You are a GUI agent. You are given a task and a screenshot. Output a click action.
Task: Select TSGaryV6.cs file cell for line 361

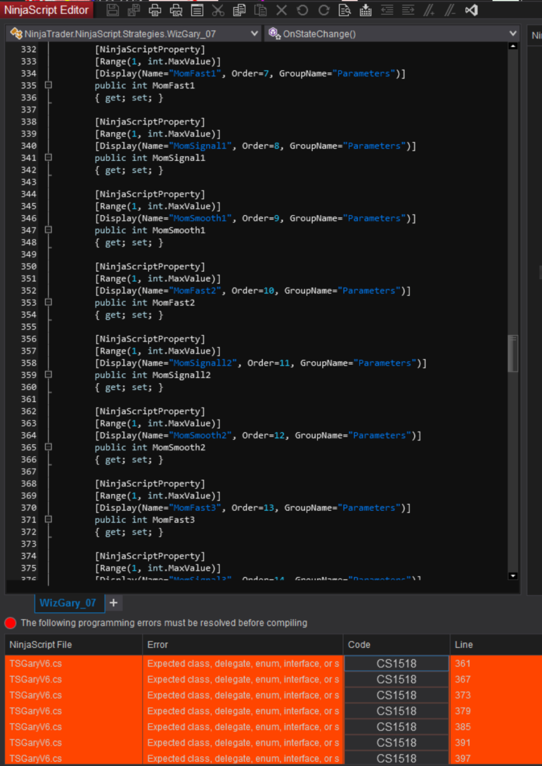coord(74,664)
